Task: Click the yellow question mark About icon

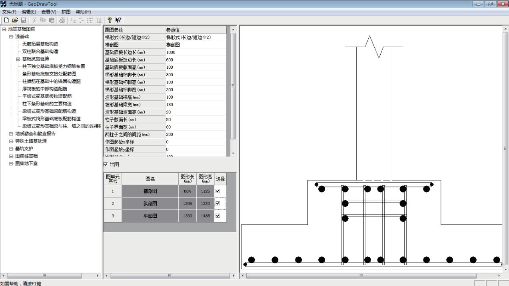Action: click(110, 20)
